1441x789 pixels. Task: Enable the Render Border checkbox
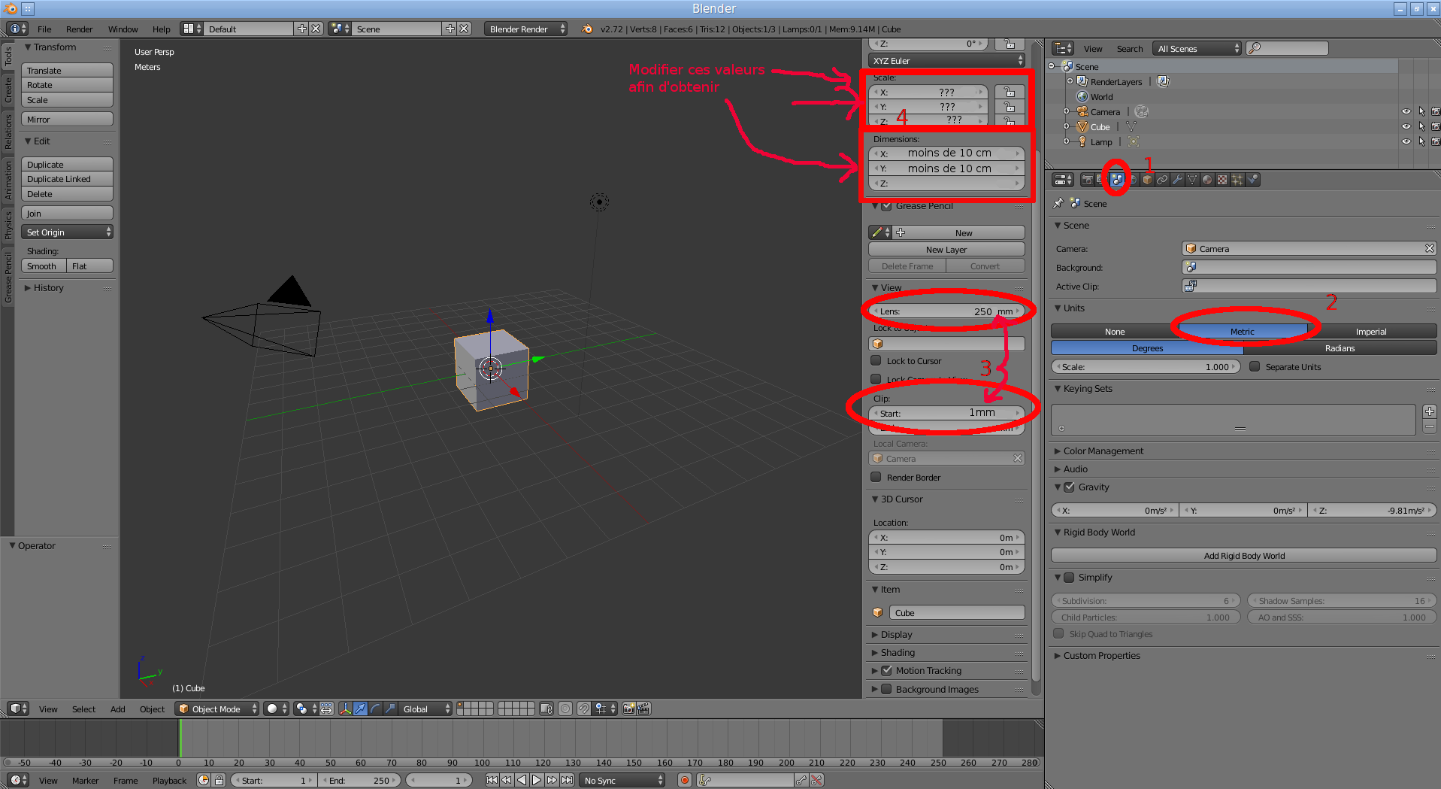[x=876, y=477]
